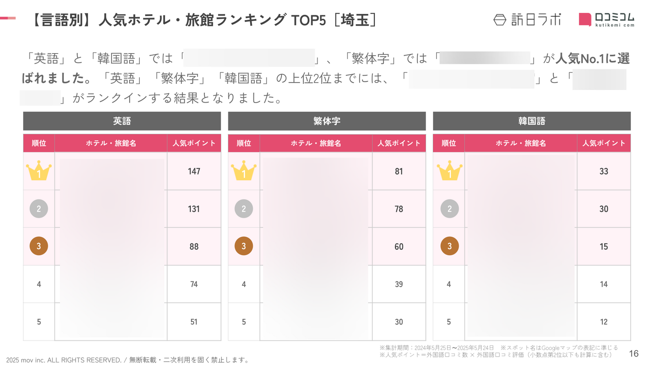Click the gold crown in the 英語 table
654x368 pixels.
click(x=39, y=171)
